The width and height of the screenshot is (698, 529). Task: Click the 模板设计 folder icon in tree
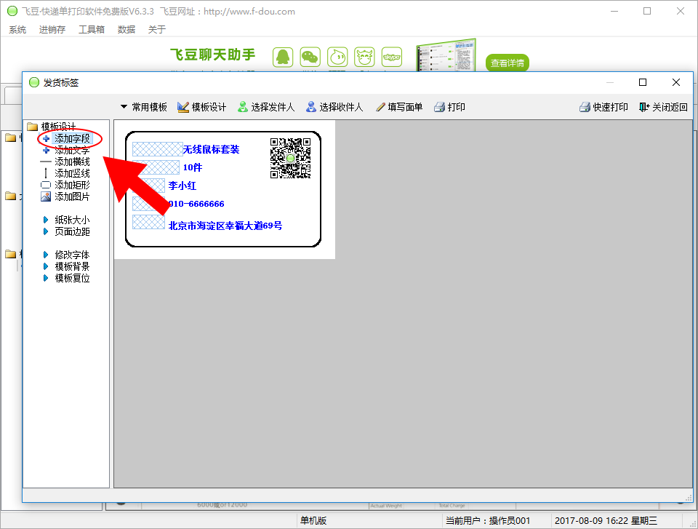33,127
